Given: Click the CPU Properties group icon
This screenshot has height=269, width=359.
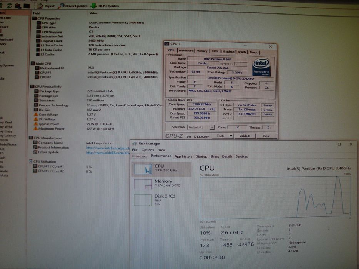Looking at the screenshot, I should click(35, 18).
